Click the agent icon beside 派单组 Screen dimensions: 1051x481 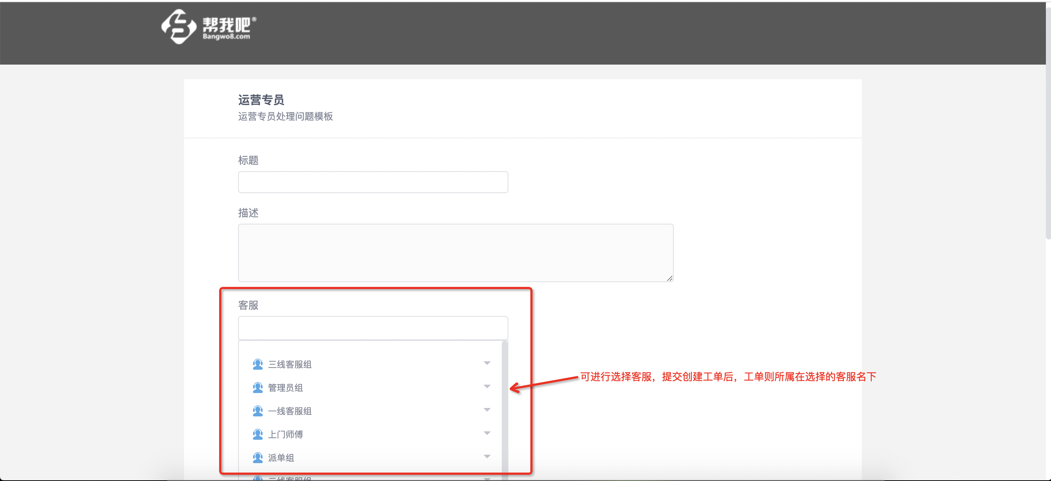pyautogui.click(x=257, y=457)
